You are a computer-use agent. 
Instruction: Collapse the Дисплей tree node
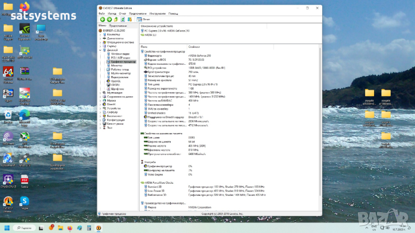click(x=100, y=50)
